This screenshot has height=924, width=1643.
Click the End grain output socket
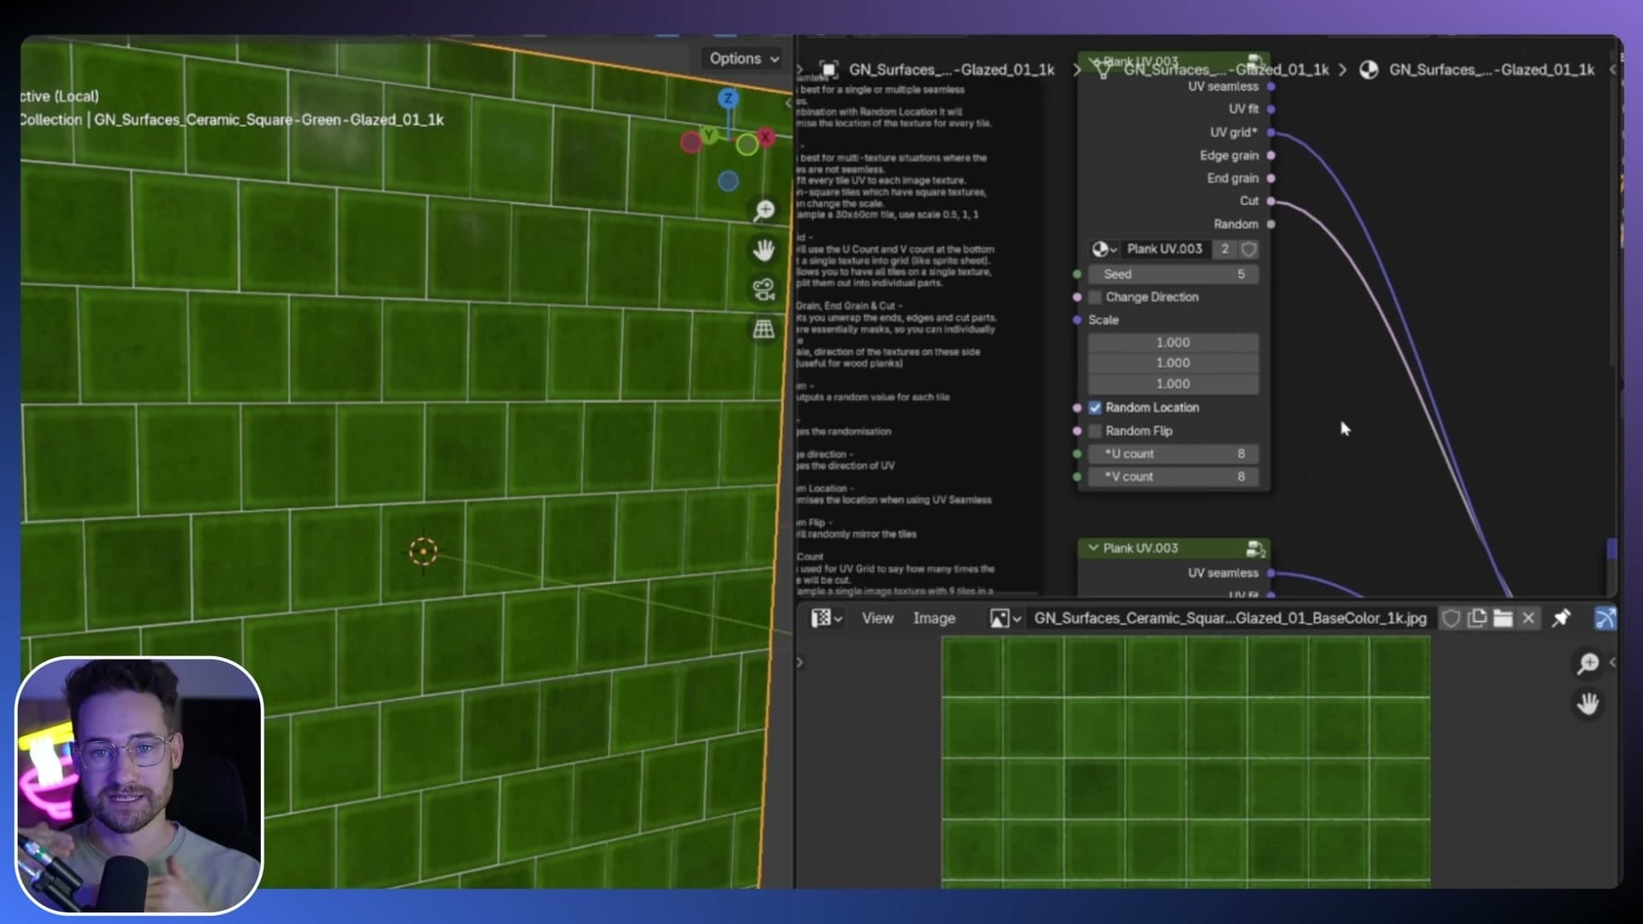(1271, 178)
